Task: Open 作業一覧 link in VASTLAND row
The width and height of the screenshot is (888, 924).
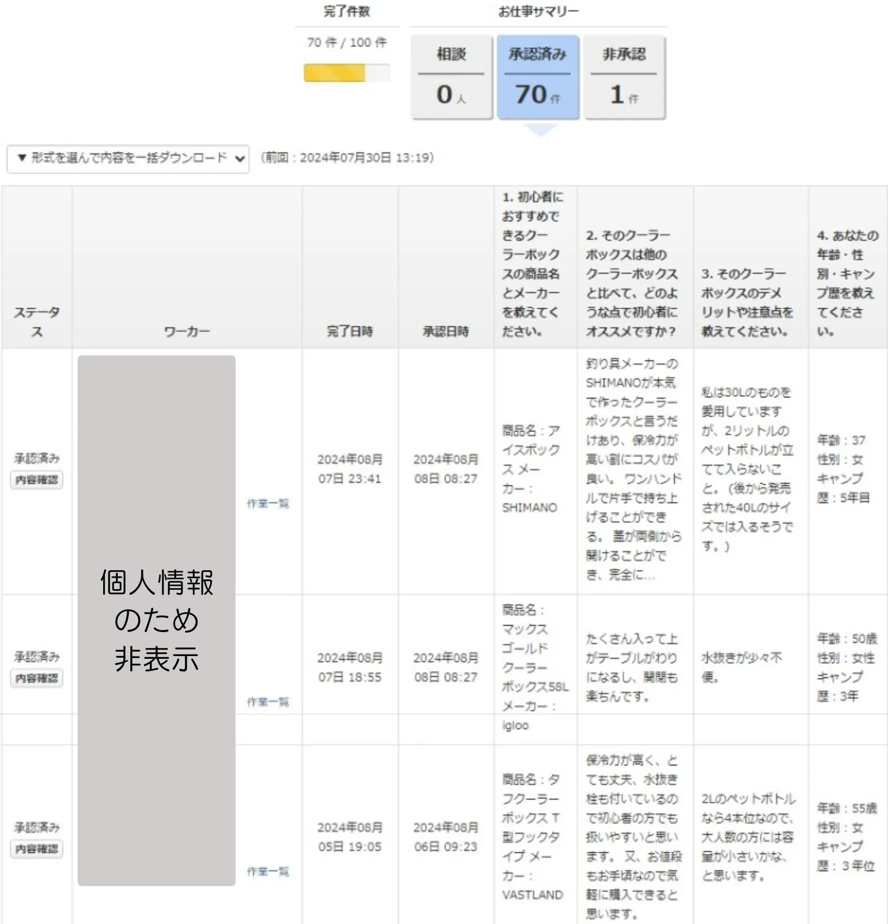Action: click(268, 872)
